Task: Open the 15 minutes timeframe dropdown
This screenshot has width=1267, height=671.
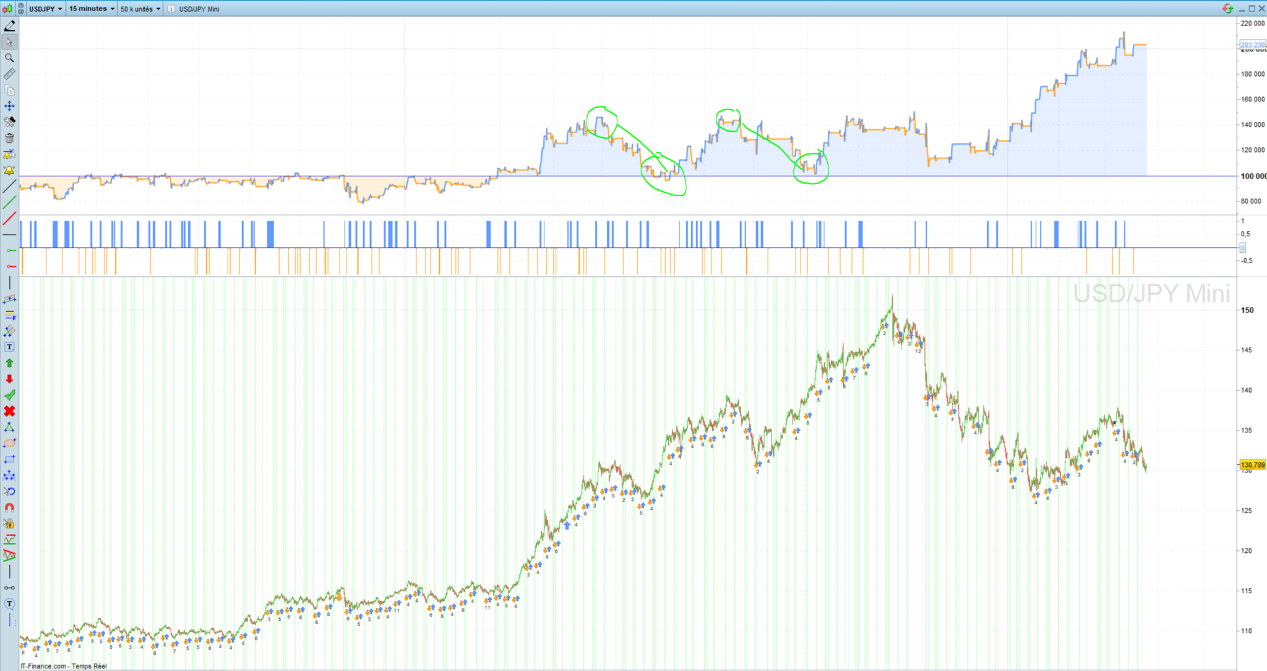Action: [x=92, y=9]
